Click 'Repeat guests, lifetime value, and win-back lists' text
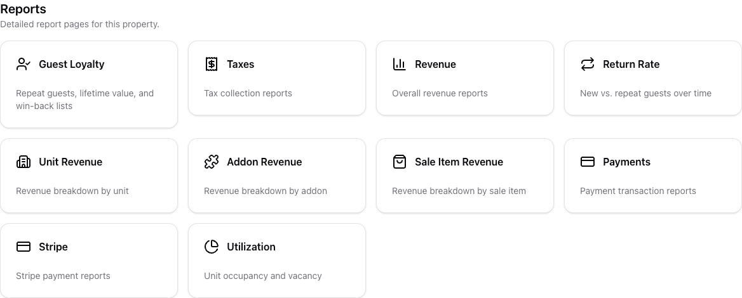The image size is (742, 298). coord(84,100)
